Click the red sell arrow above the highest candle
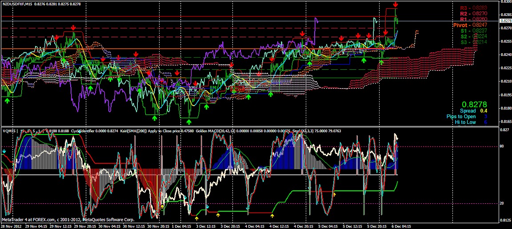Screen dimensions: 512x229 tap(396, 4)
